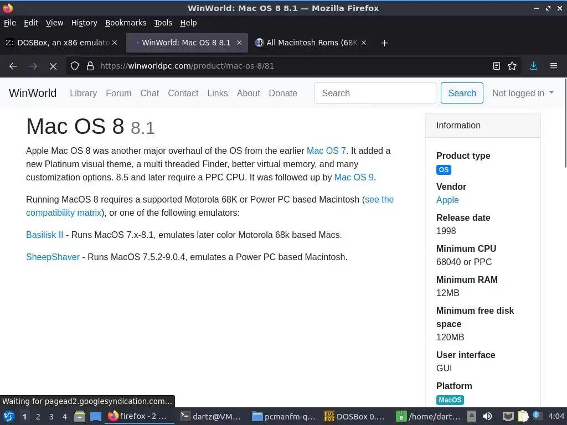
Task: Open the SheepShaver emulator link
Action: pos(53,257)
